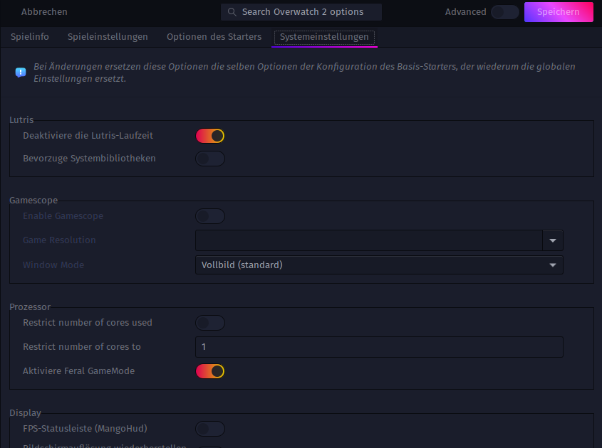Click the Window Mode label
The width and height of the screenshot is (602, 448).
point(53,265)
